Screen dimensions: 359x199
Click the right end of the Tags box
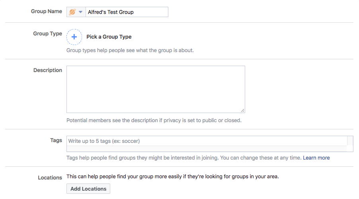[x=350, y=143]
